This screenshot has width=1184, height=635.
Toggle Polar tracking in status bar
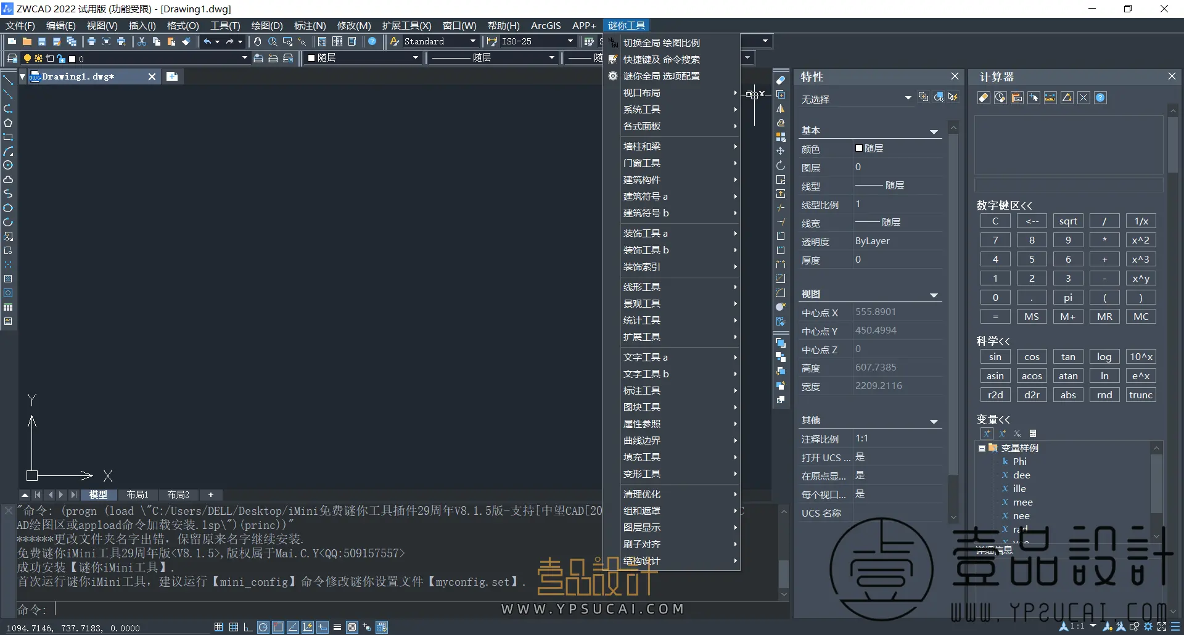click(263, 627)
